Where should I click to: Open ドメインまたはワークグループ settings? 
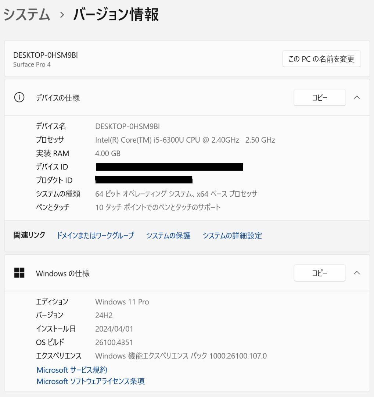click(95, 236)
